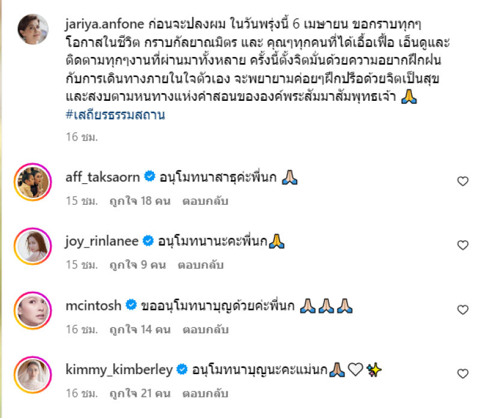The width and height of the screenshot is (481, 418).
Task: Open mcintosh's story avatar
Action: [x=33, y=310]
